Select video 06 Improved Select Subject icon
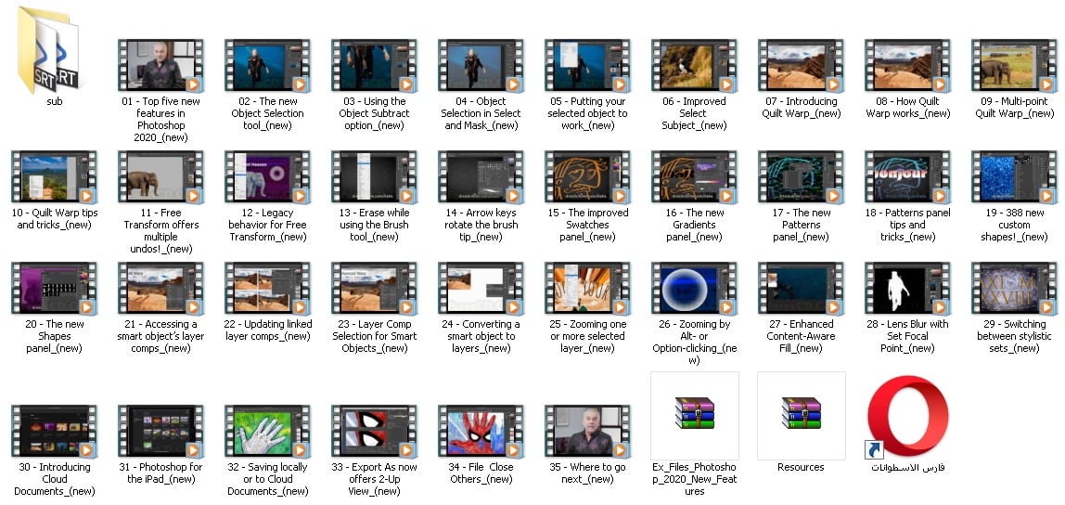This screenshot has height=505, width=1065. coord(694,65)
